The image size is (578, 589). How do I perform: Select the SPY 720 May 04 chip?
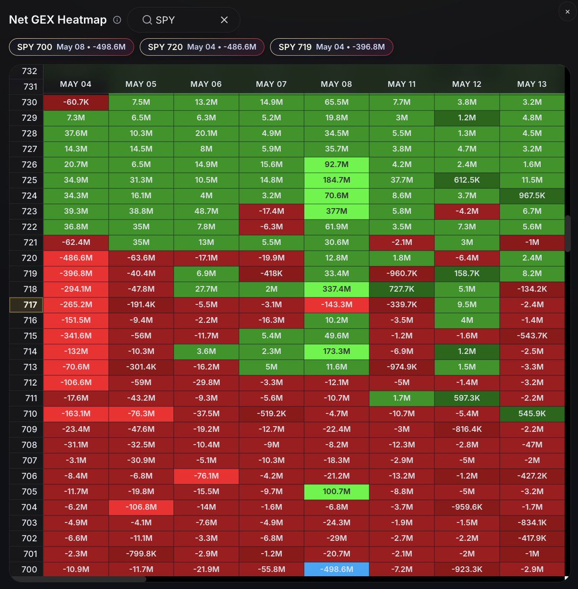(x=202, y=47)
